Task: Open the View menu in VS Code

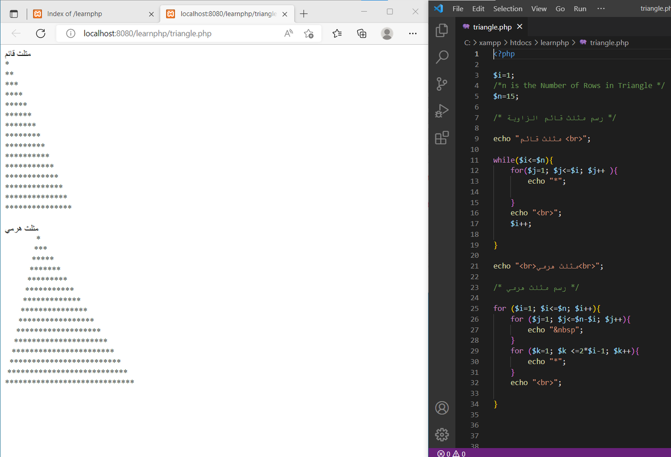Action: (x=539, y=8)
